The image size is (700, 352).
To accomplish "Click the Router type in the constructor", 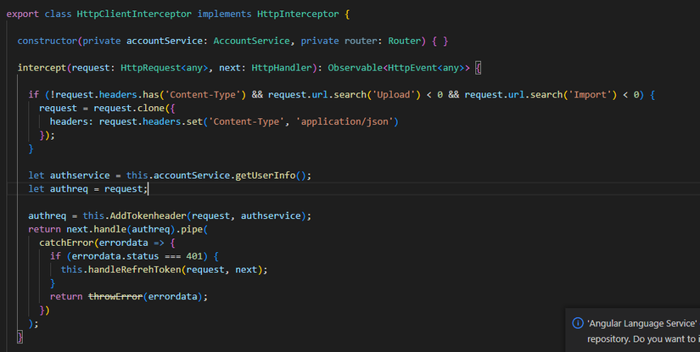I will click(x=405, y=41).
